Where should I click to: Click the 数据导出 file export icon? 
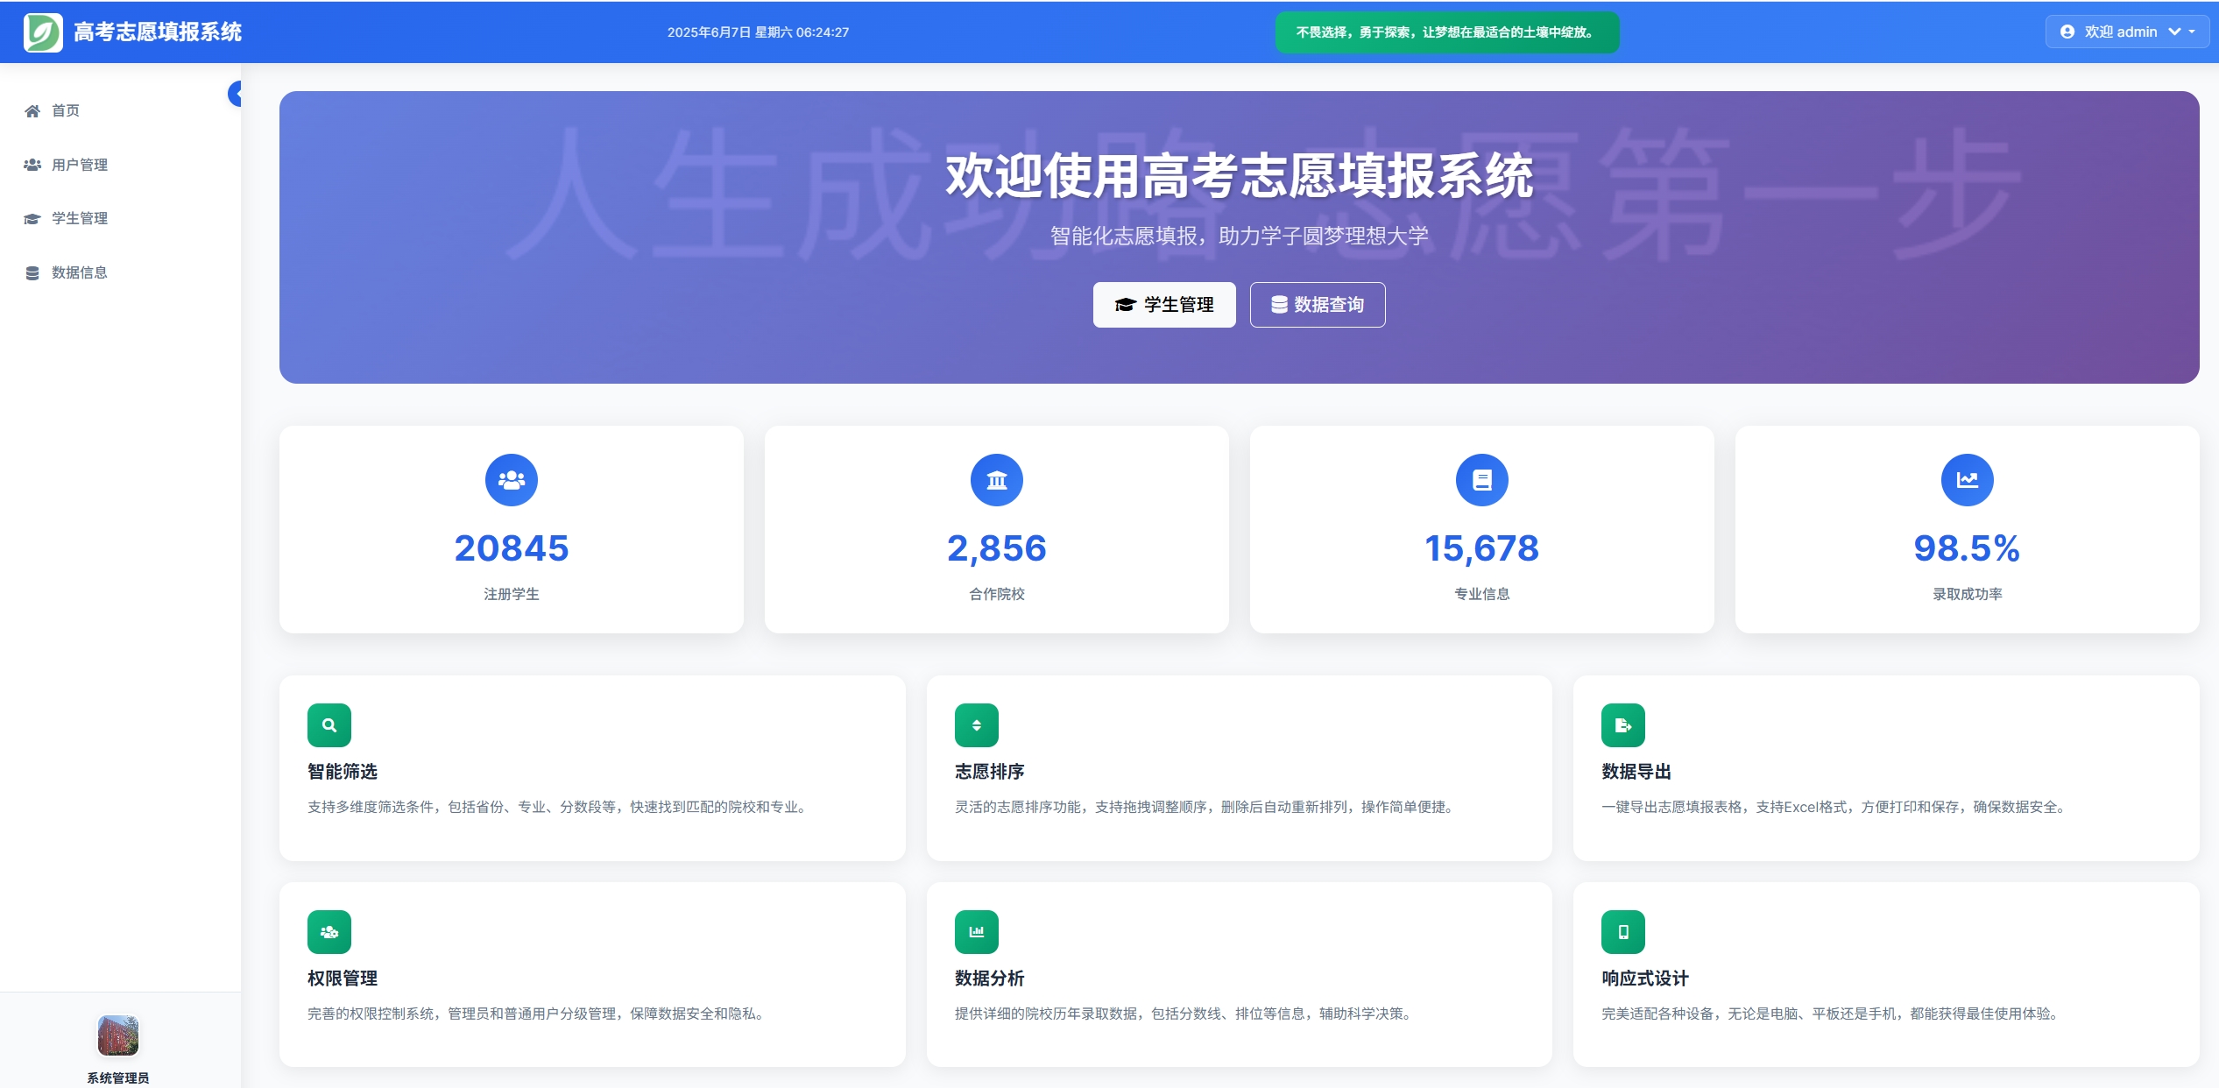click(x=1622, y=725)
